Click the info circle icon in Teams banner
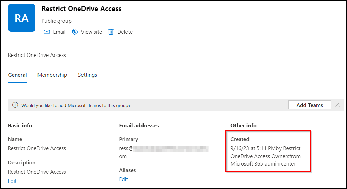 15,105
